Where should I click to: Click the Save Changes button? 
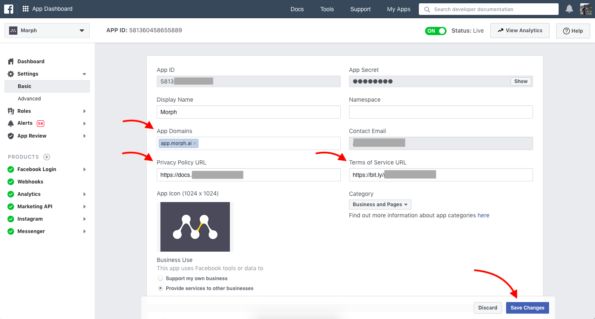tap(527, 308)
